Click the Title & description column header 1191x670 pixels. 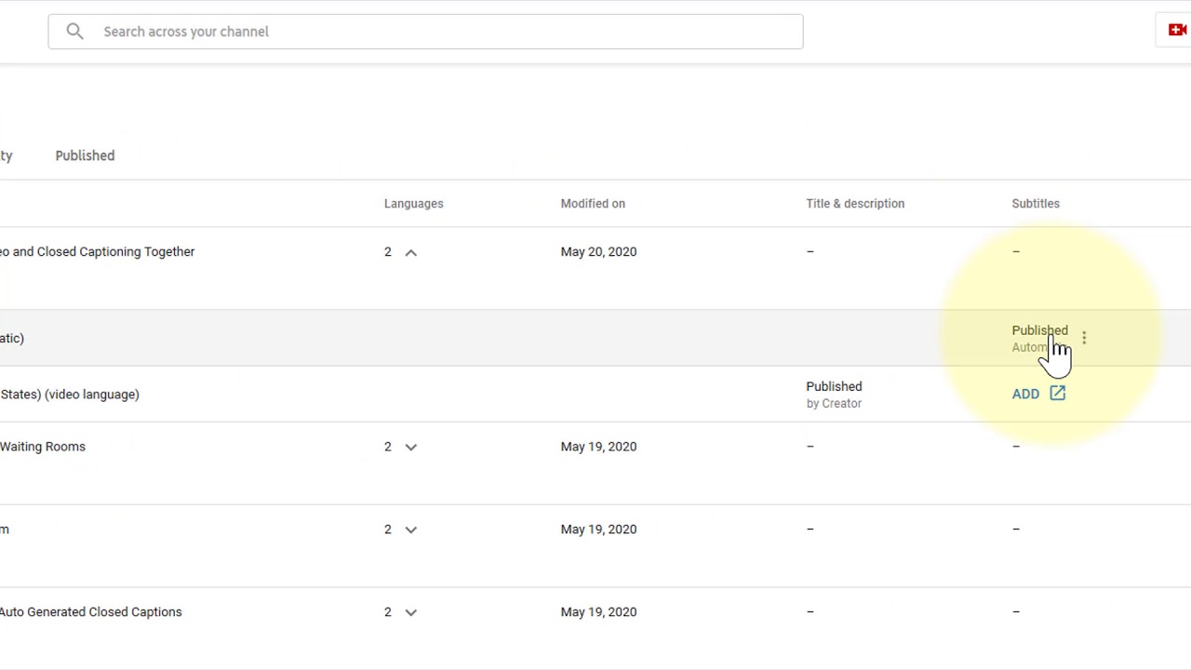point(854,204)
